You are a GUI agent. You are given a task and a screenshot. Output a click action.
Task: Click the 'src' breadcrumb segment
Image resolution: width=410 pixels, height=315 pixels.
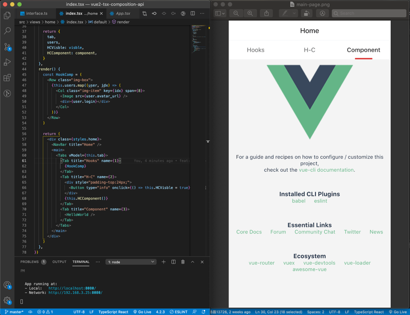[22, 22]
